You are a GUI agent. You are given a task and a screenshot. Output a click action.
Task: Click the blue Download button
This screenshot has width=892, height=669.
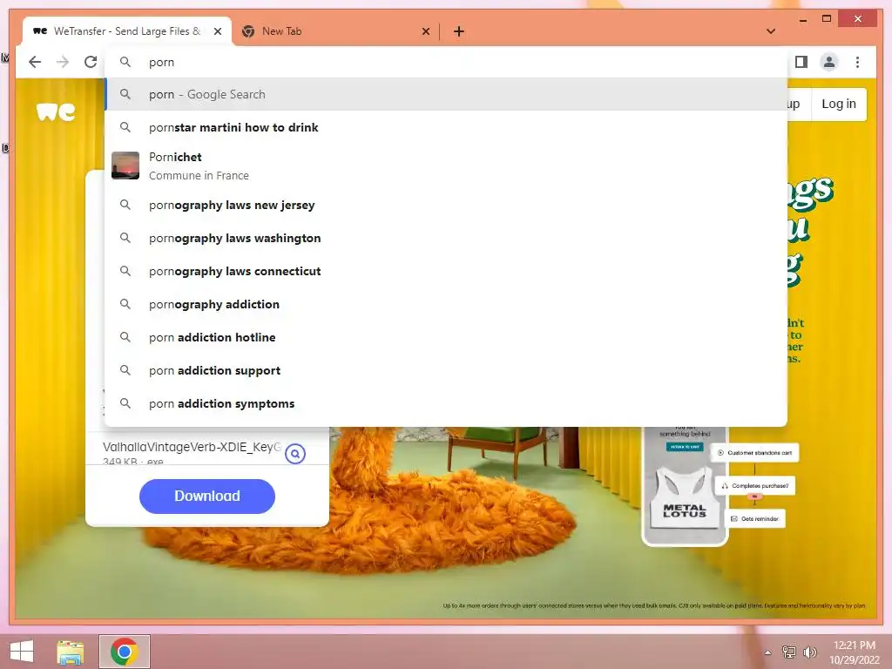tap(207, 496)
